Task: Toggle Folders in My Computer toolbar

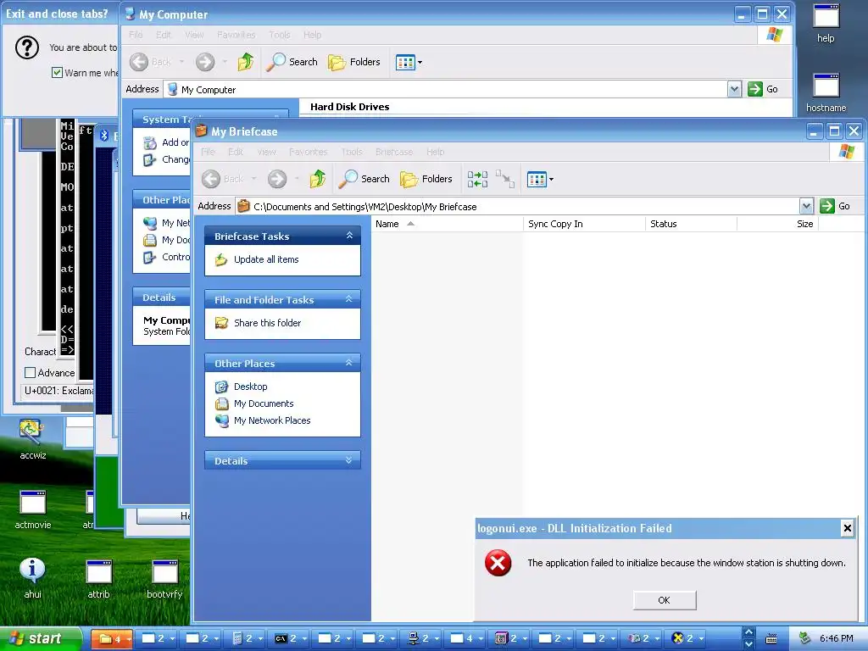Action: point(354,62)
